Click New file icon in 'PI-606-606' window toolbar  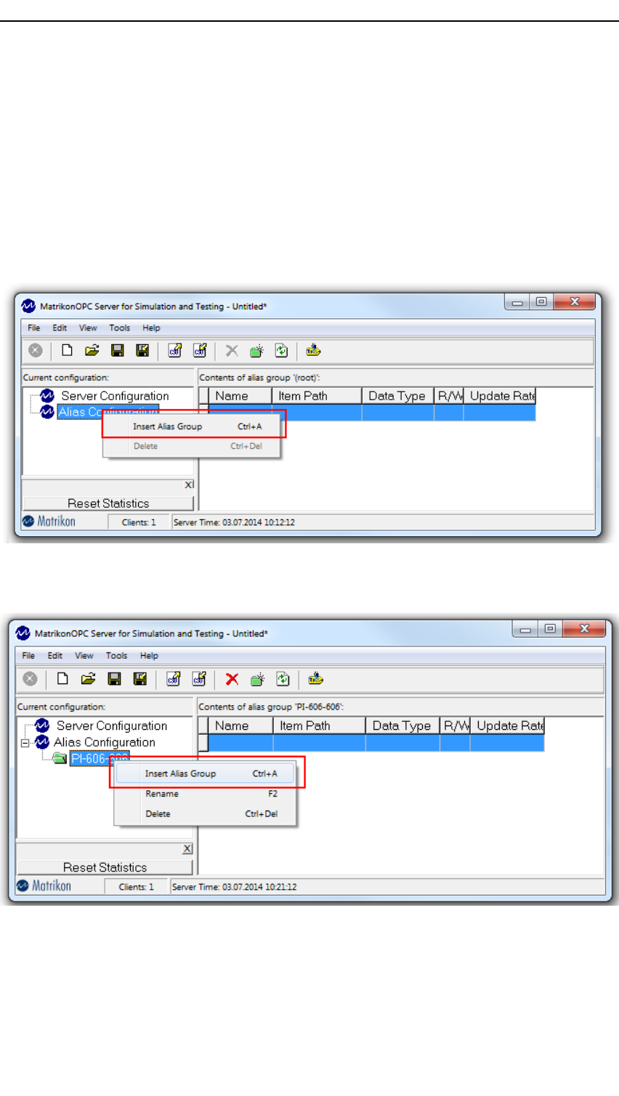pos(62,679)
